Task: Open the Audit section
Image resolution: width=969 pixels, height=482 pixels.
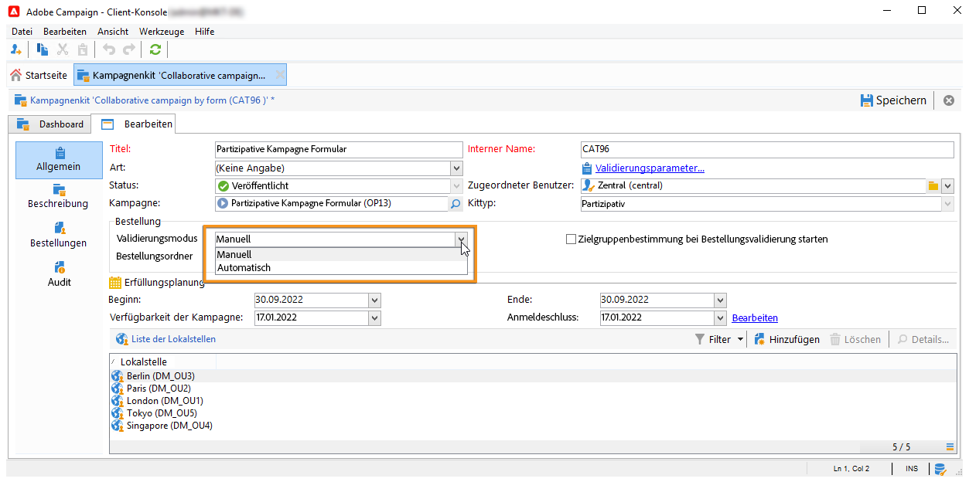Action: (x=59, y=274)
